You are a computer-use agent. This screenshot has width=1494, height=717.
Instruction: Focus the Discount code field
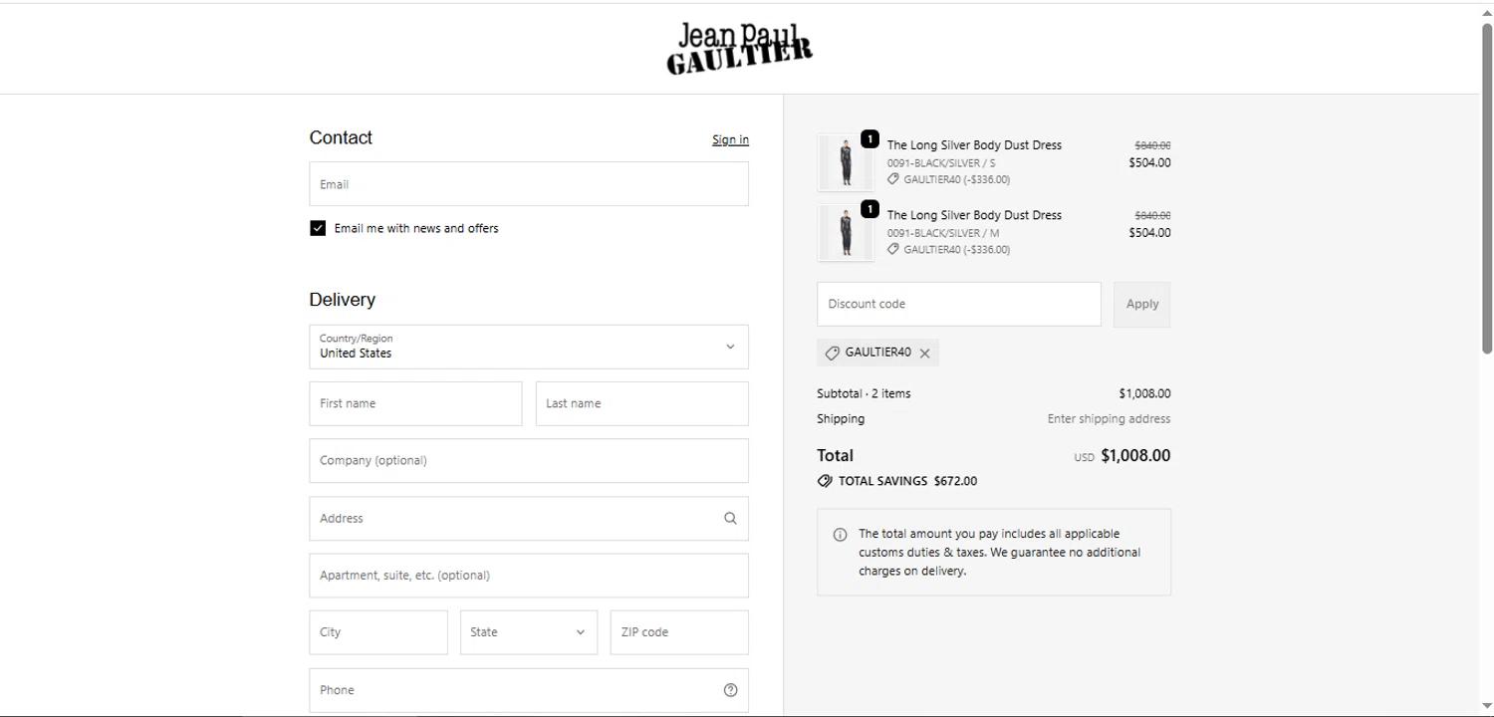point(959,304)
